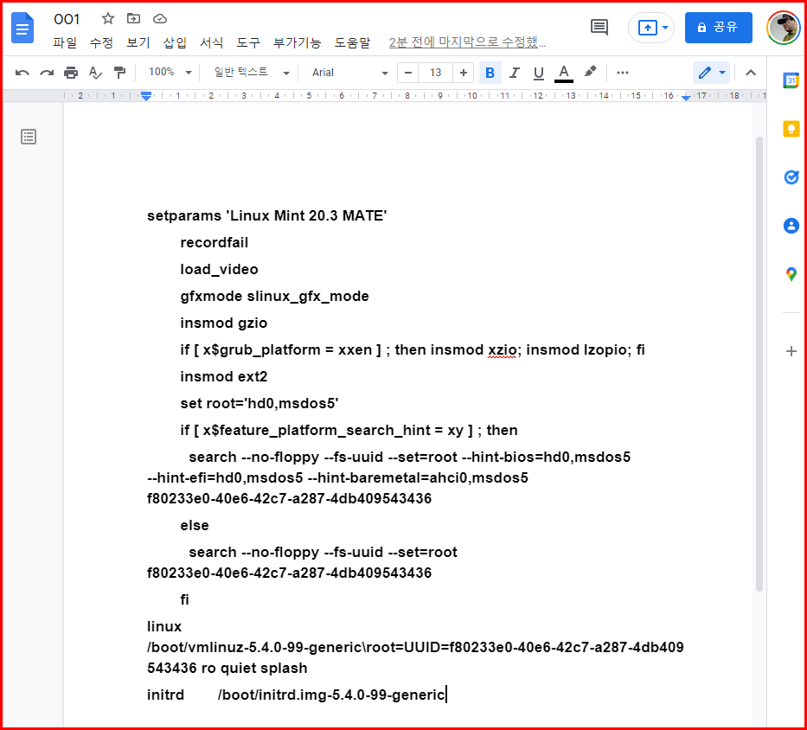Open the Google Tasks side panel
Screen dimensions: 807x730
tap(791, 177)
